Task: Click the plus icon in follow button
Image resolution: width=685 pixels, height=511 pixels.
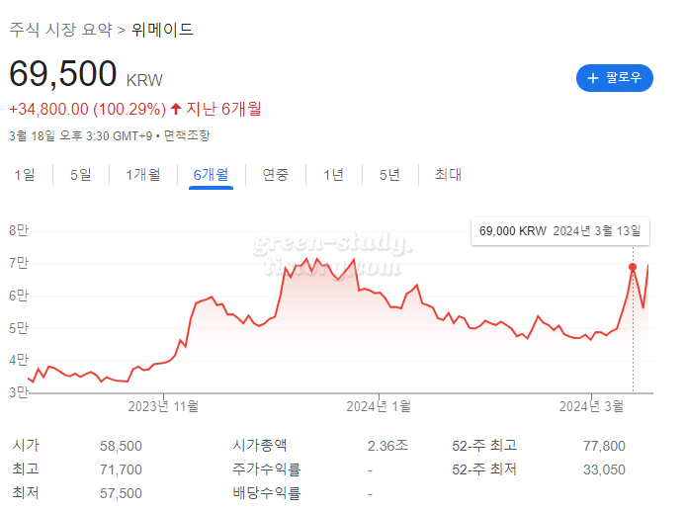Action: (x=593, y=78)
